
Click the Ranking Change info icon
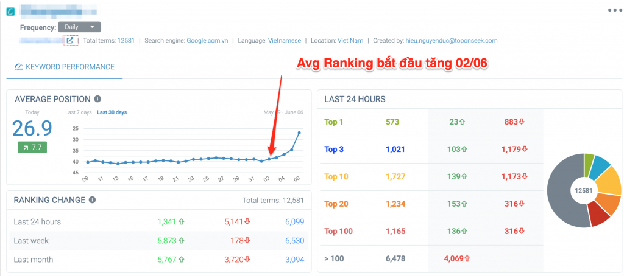92,199
